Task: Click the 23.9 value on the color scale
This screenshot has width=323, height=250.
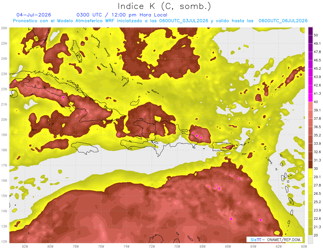Action: click(x=317, y=210)
